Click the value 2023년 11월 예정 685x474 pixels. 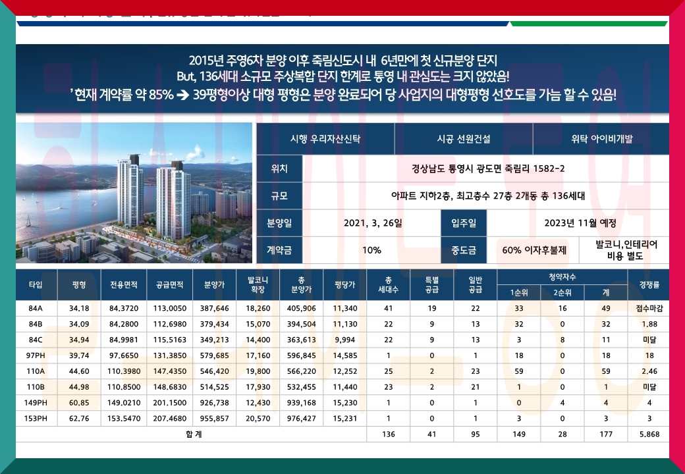580,223
